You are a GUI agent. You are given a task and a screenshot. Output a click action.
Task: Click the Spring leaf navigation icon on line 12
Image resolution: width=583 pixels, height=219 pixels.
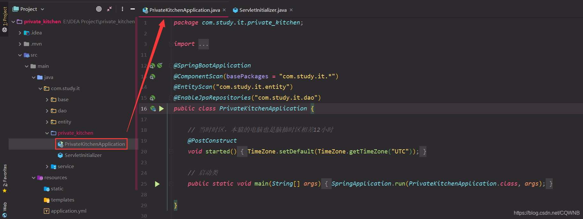point(160,65)
